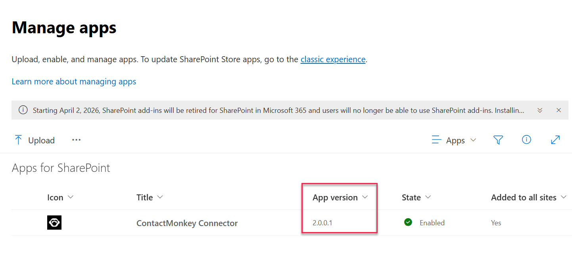Click the notification text about April 2, 2026
Image resolution: width=572 pixels, height=255 pixels.
(x=278, y=110)
